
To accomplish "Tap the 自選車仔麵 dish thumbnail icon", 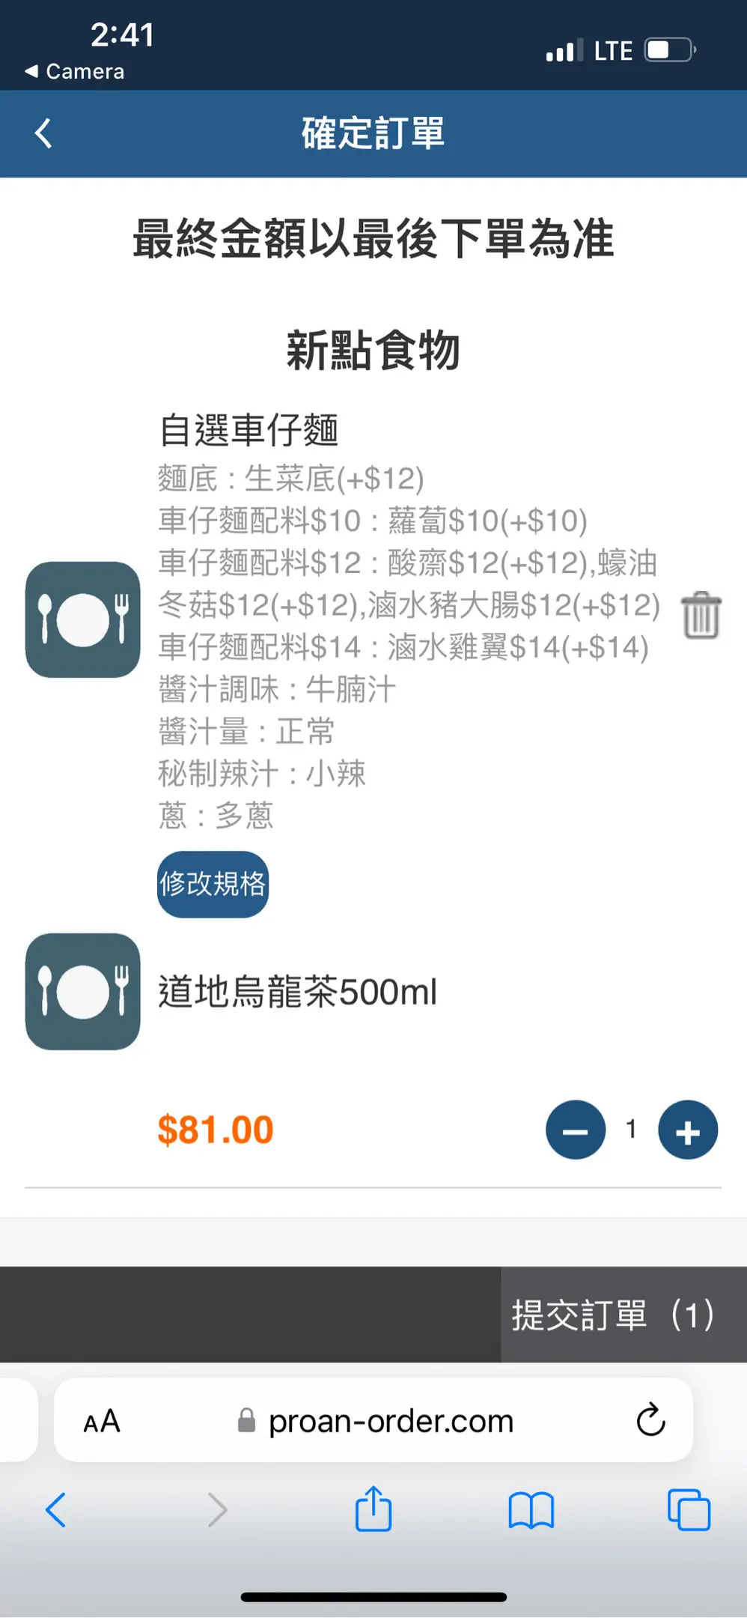I will pyautogui.click(x=83, y=619).
